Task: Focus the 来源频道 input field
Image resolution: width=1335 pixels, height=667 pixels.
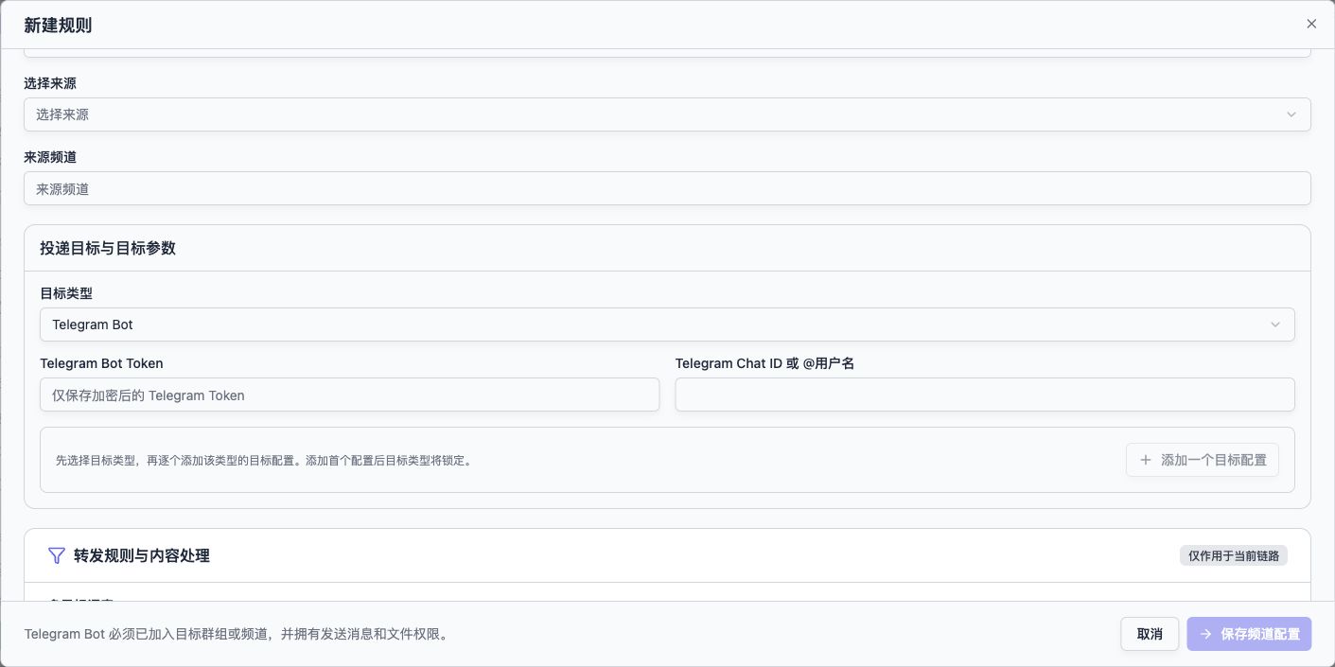Action: (x=667, y=188)
